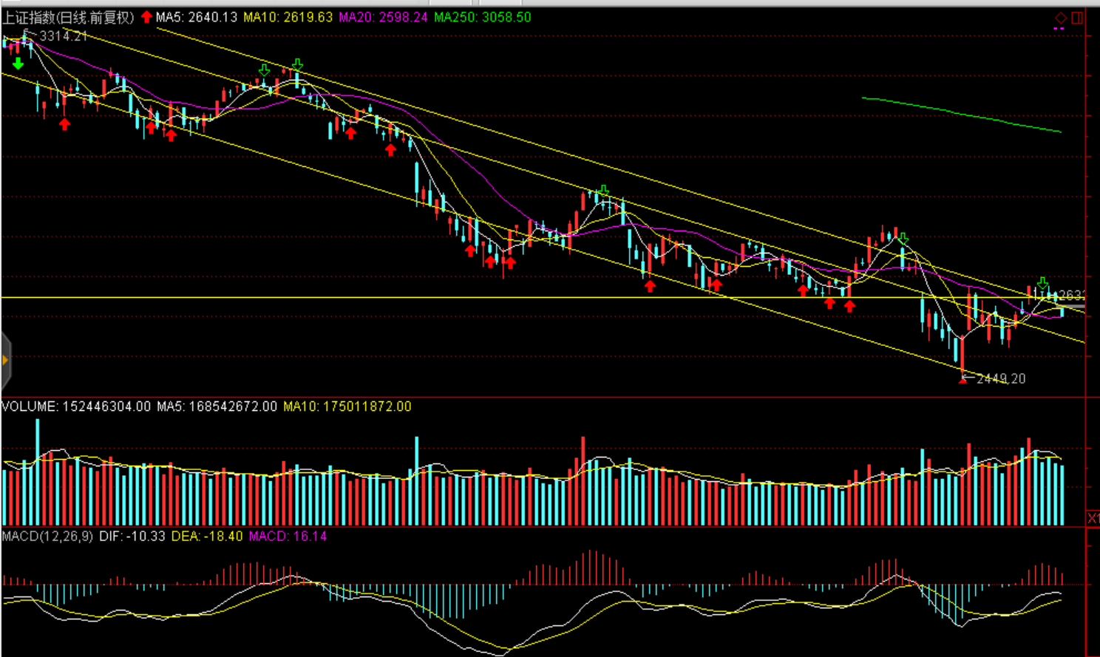Click the green MA250 line on chart
Image resolution: width=1100 pixels, height=657 pixels.
(961, 114)
